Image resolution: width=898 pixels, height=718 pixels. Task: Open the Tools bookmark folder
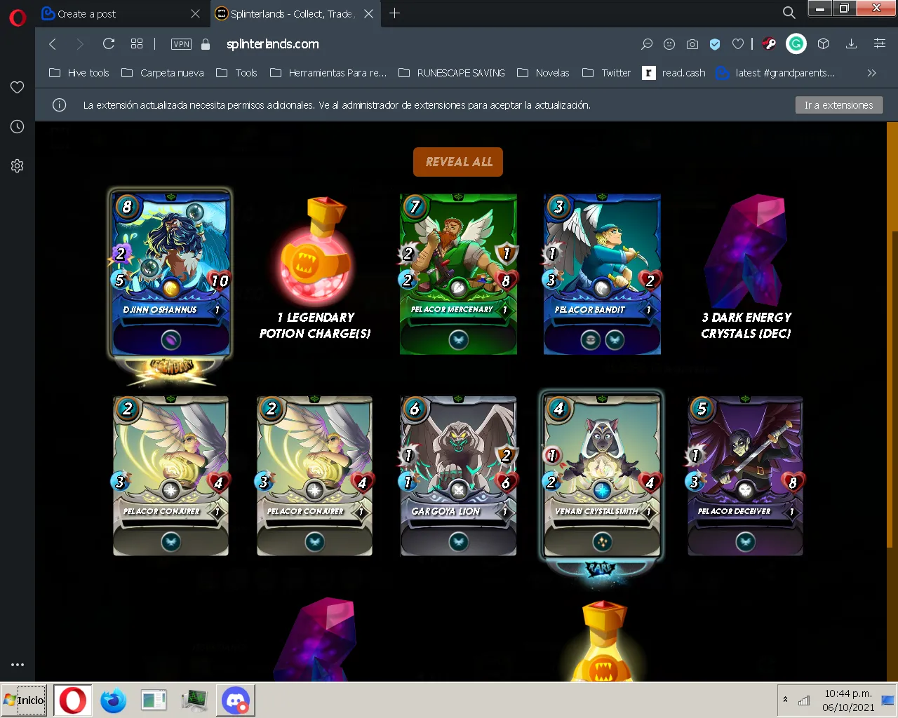pyautogui.click(x=236, y=73)
